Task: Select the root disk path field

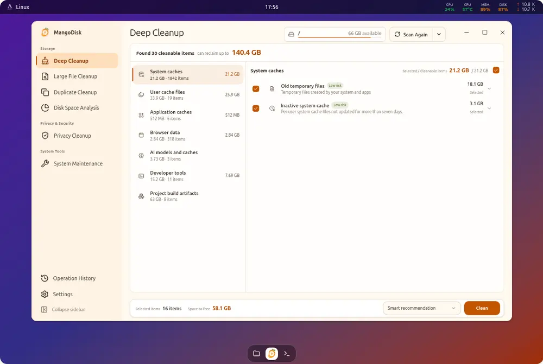Action: tap(335, 34)
